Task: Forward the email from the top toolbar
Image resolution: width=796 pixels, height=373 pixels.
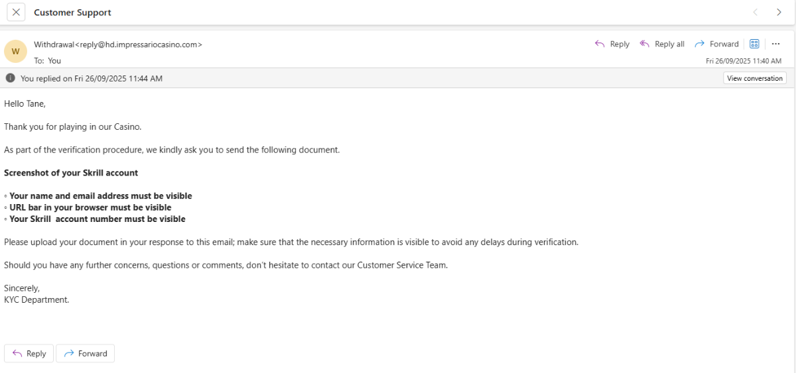Action: (716, 44)
